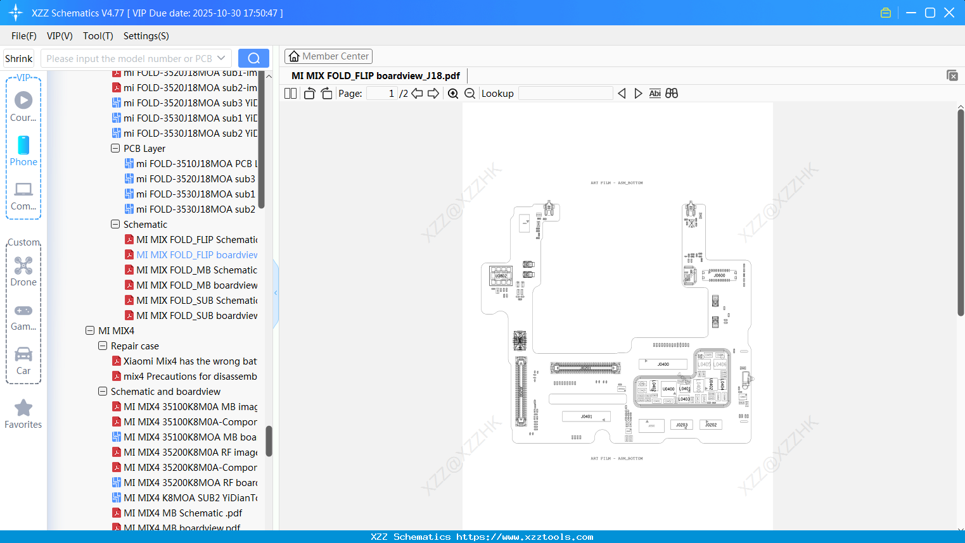Viewport: 965px width, 543px height.
Task: Select the Phone category
Action: click(x=23, y=151)
